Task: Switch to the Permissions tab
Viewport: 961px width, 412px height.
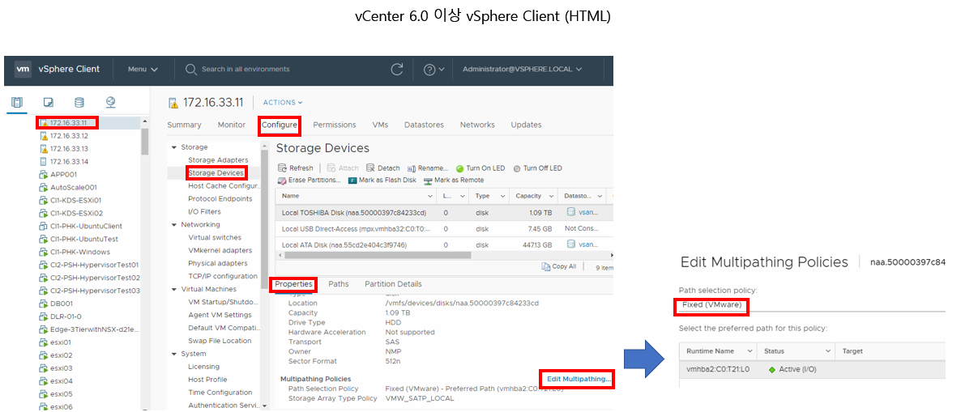Action: pyautogui.click(x=335, y=125)
